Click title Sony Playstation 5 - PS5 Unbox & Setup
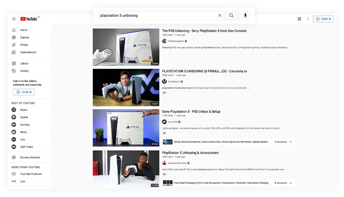This screenshot has width=344, height=197. click(x=191, y=111)
